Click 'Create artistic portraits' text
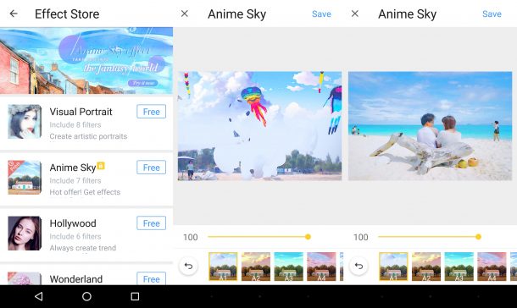This screenshot has width=517, height=308. (88, 136)
